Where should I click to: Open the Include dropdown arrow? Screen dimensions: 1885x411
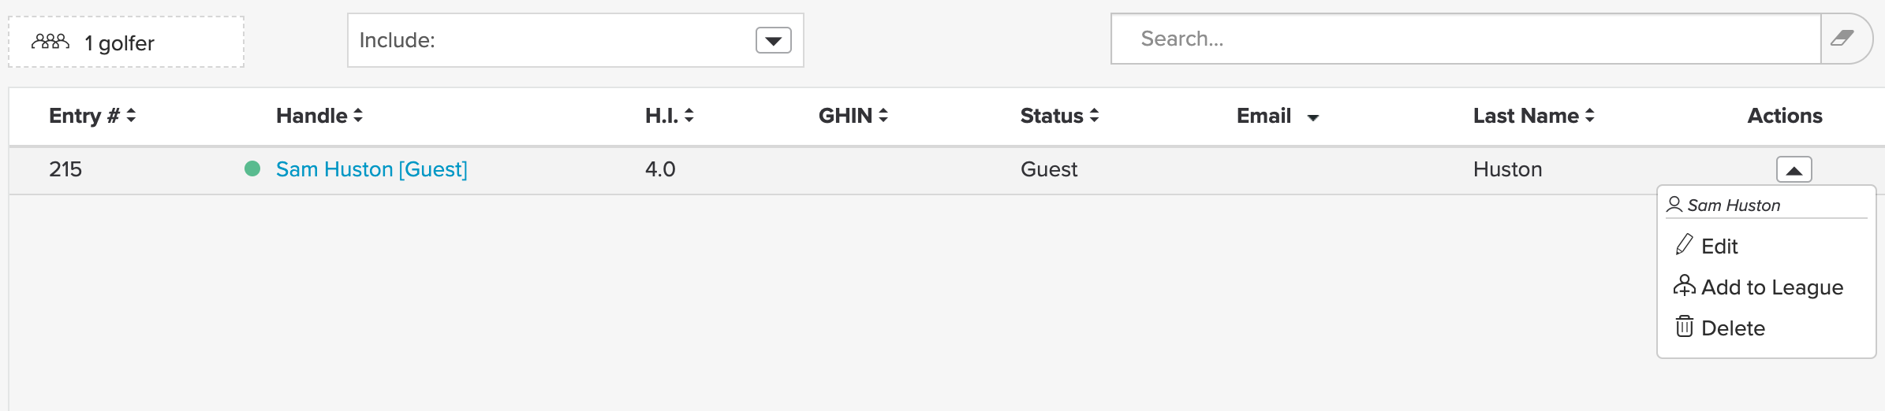(773, 40)
